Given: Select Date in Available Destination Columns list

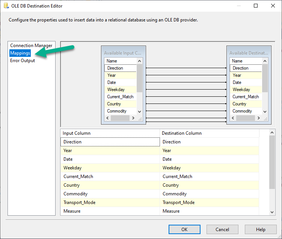Looking at the screenshot, I should 246,82.
